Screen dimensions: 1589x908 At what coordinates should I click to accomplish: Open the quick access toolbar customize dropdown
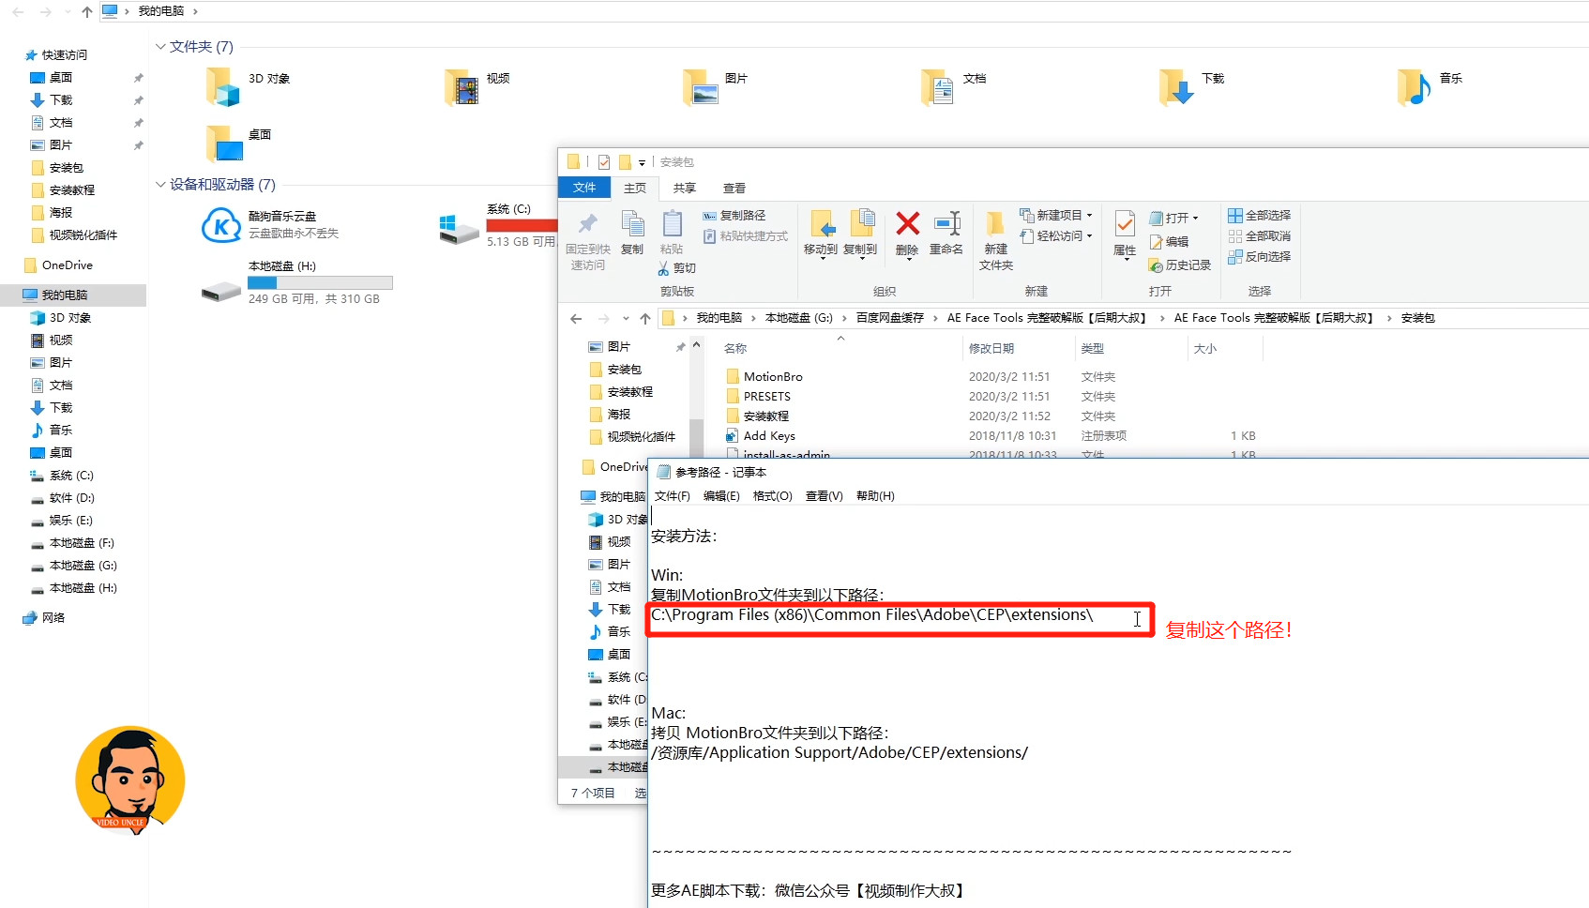pyautogui.click(x=643, y=163)
